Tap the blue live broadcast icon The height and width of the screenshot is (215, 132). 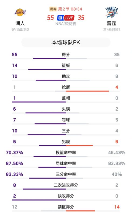click(x=60, y=18)
